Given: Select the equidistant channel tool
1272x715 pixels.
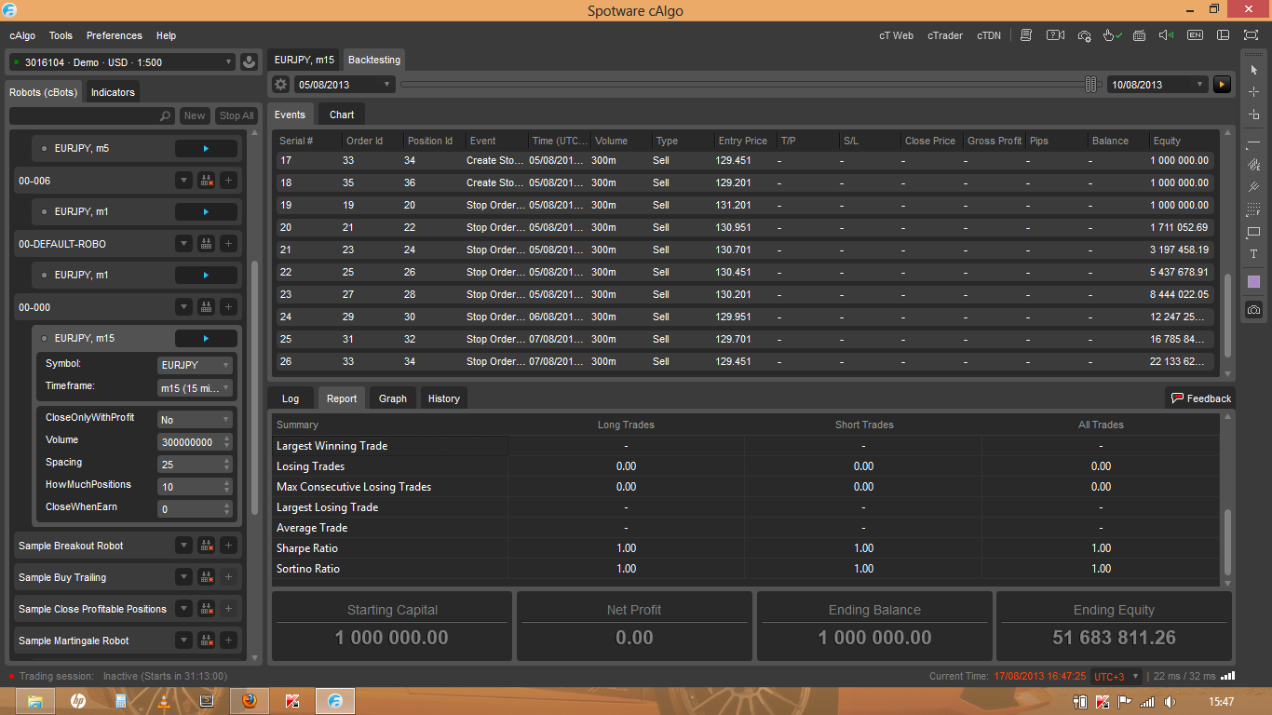Looking at the screenshot, I should coord(1253,165).
